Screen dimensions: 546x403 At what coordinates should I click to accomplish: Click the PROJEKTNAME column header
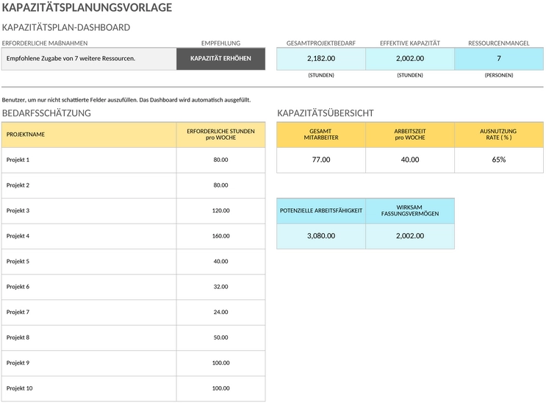[89, 135]
